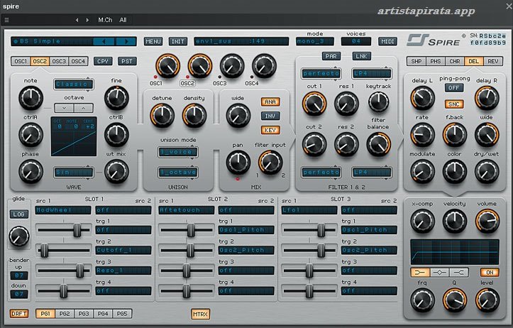The width and height of the screenshot is (513, 328).
Task: Click the wt mix knob
Action: pyautogui.click(x=116, y=171)
